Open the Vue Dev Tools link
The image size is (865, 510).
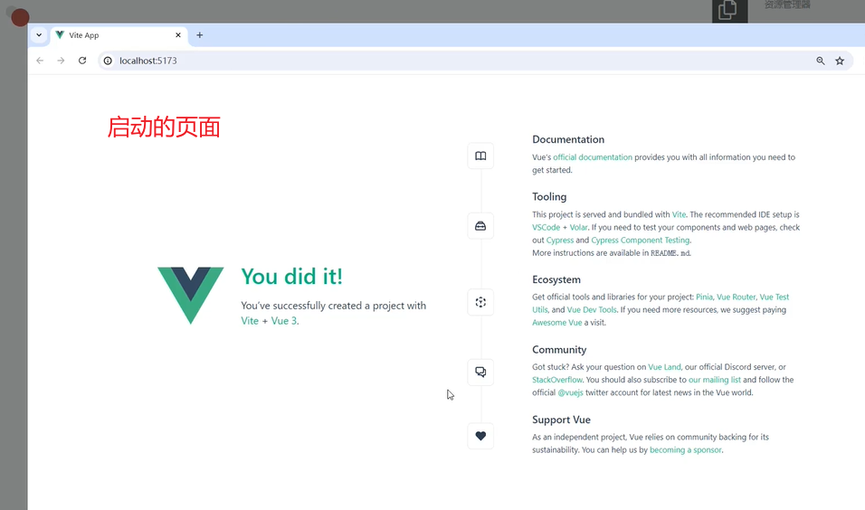[592, 310]
